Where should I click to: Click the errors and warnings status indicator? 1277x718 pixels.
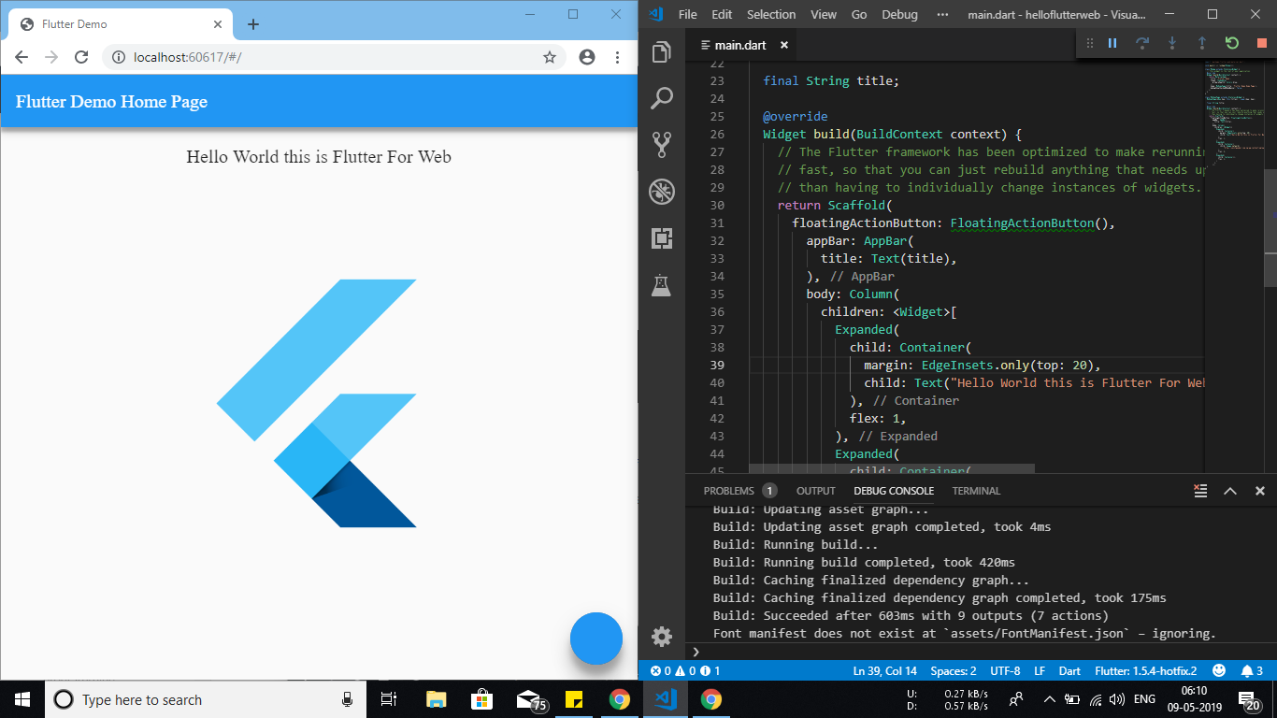[x=685, y=671]
